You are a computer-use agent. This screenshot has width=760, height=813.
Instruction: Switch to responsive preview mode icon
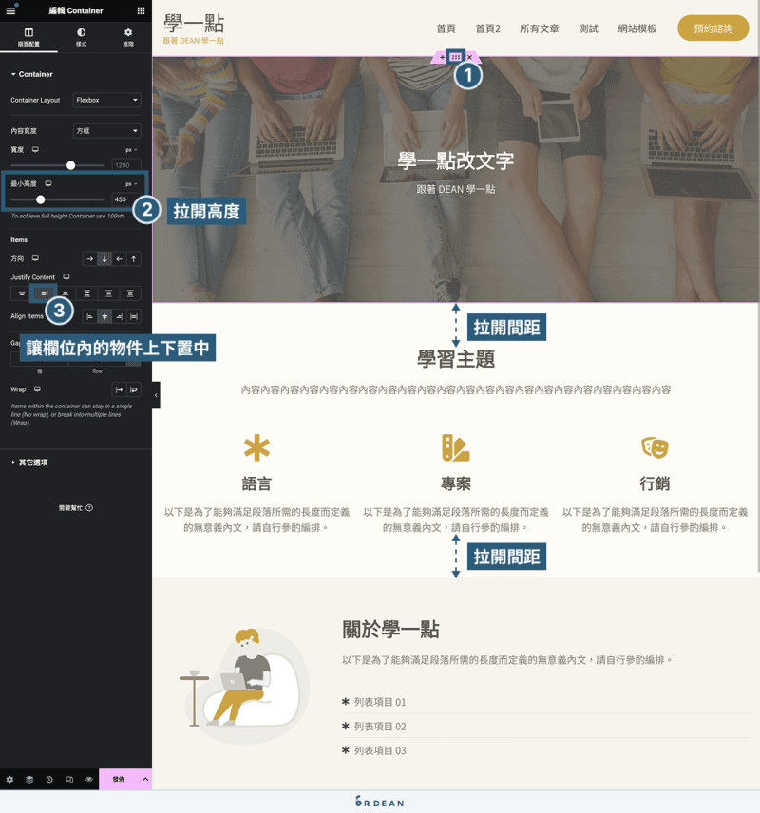tap(69, 779)
